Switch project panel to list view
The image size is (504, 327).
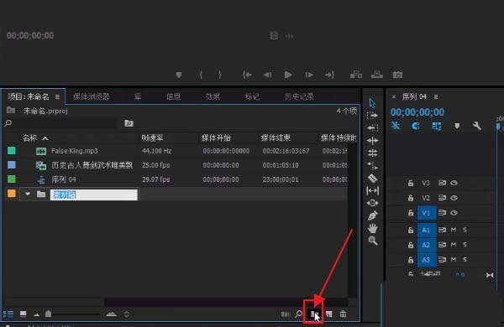(x=8, y=314)
